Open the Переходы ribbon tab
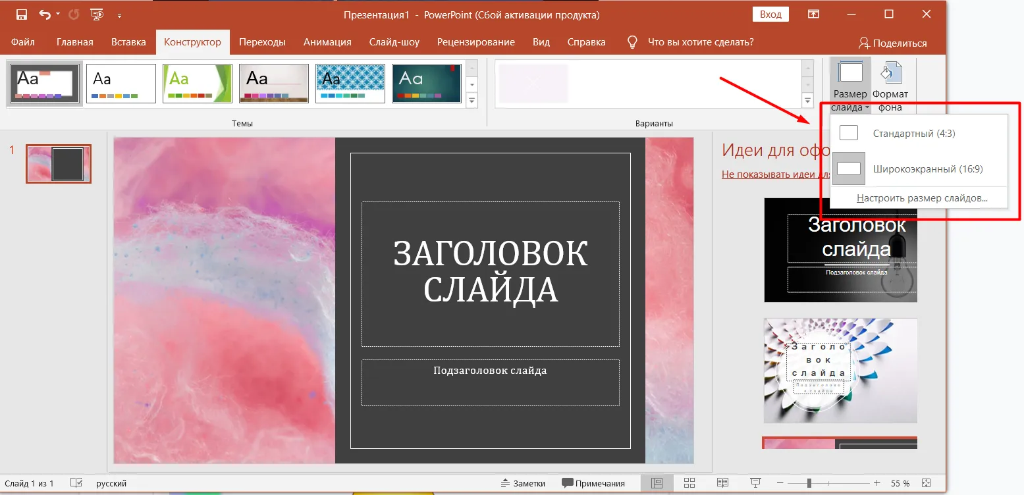This screenshot has width=1024, height=495. pyautogui.click(x=262, y=42)
